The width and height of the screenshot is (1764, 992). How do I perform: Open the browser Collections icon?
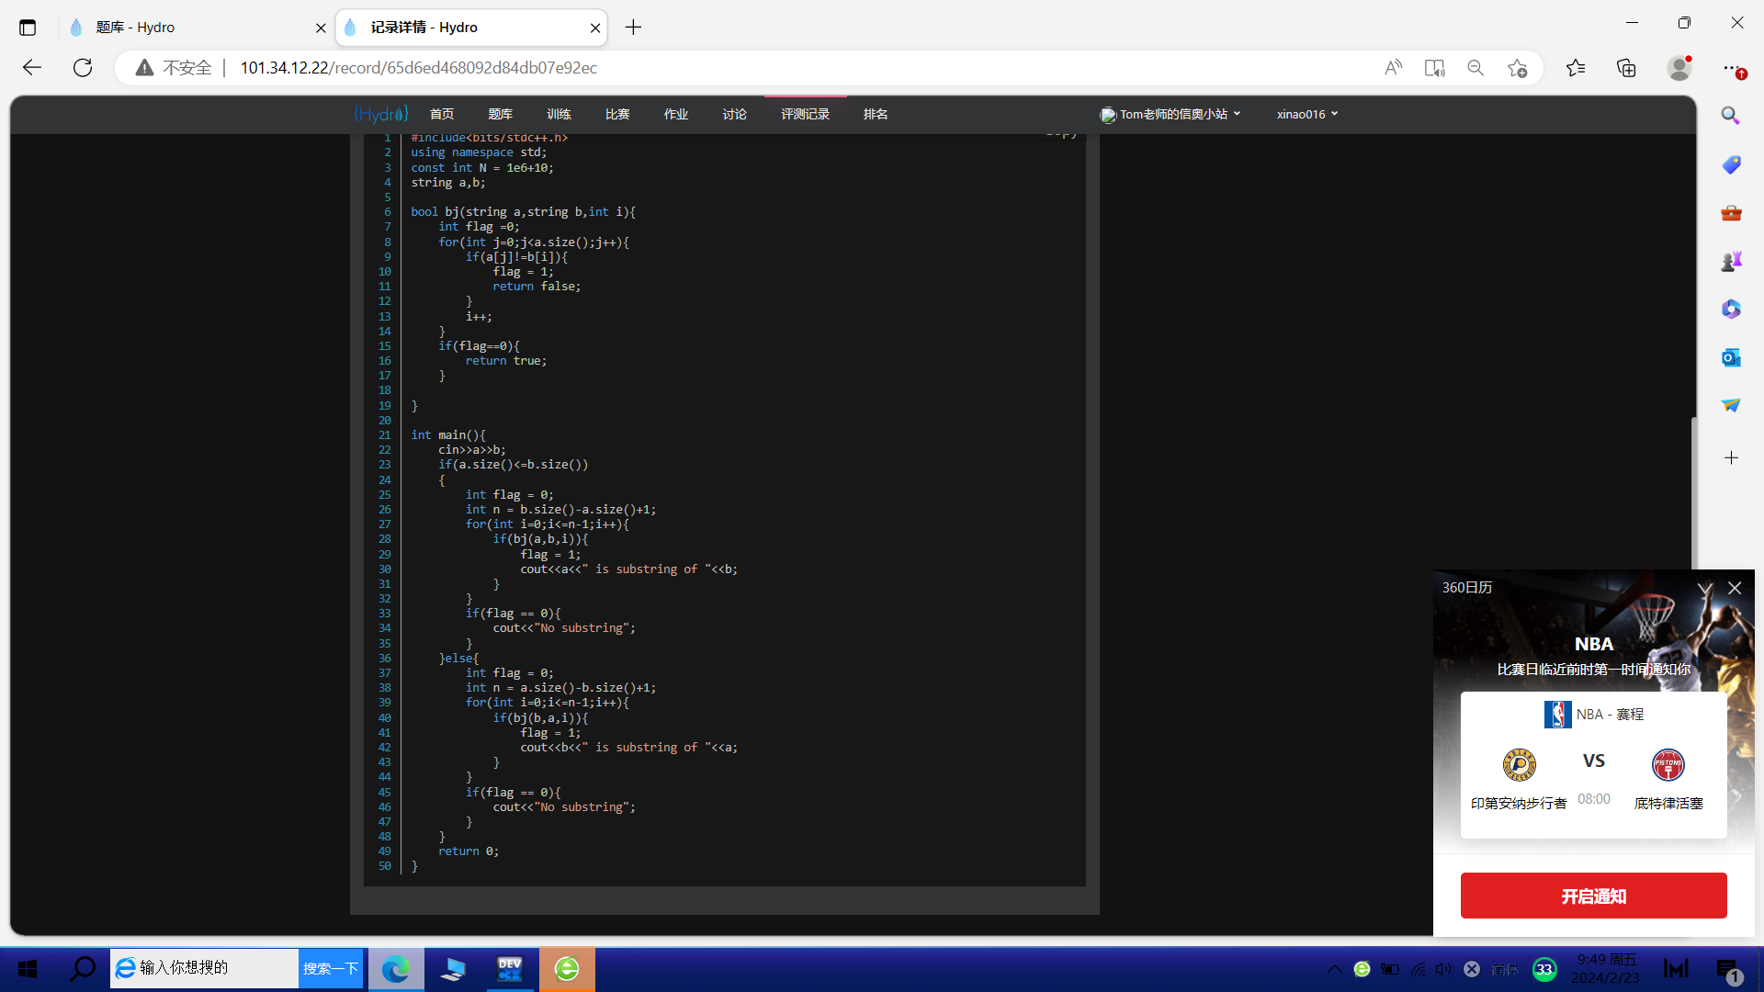coord(1626,68)
